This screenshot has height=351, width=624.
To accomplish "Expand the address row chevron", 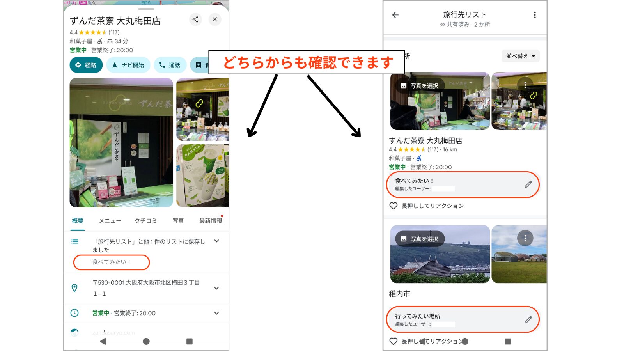I will point(217,288).
